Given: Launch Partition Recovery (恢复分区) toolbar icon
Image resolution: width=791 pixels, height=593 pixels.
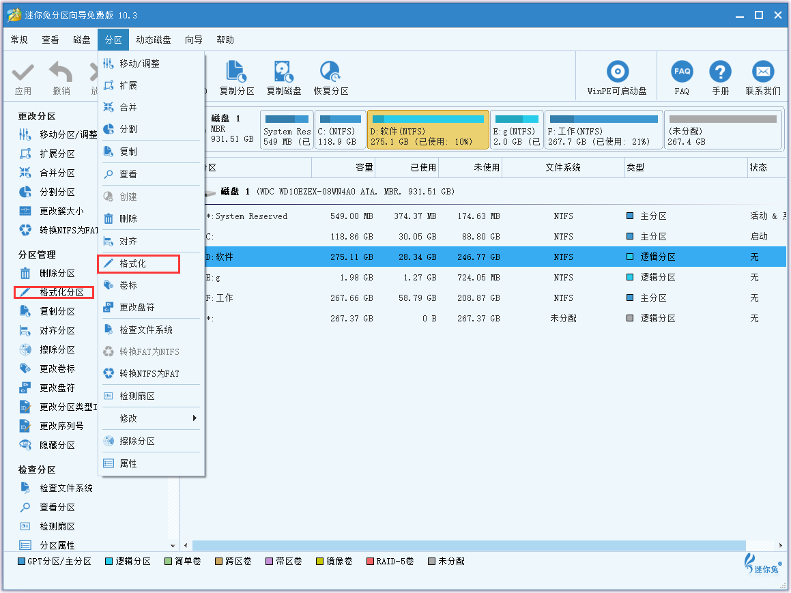Looking at the screenshot, I should coord(330,72).
